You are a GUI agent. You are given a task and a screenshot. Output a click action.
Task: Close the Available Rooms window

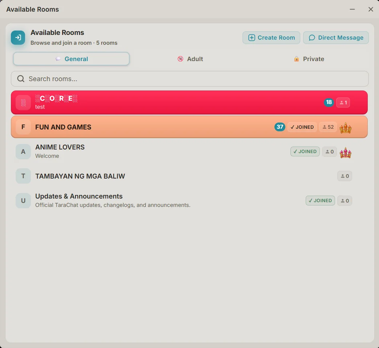pos(371,9)
